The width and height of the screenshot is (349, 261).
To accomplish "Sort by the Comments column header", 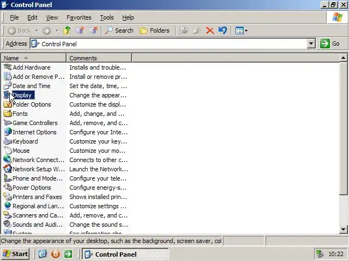I will click(x=99, y=58).
